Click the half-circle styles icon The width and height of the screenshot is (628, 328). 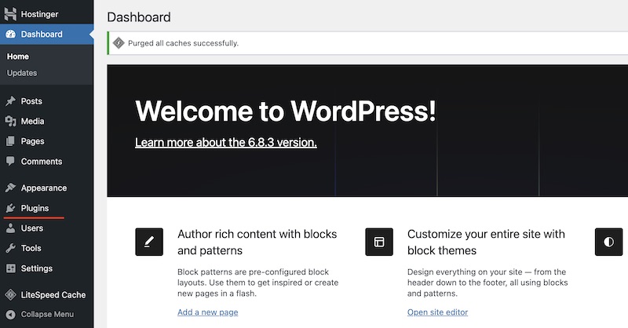(x=609, y=242)
